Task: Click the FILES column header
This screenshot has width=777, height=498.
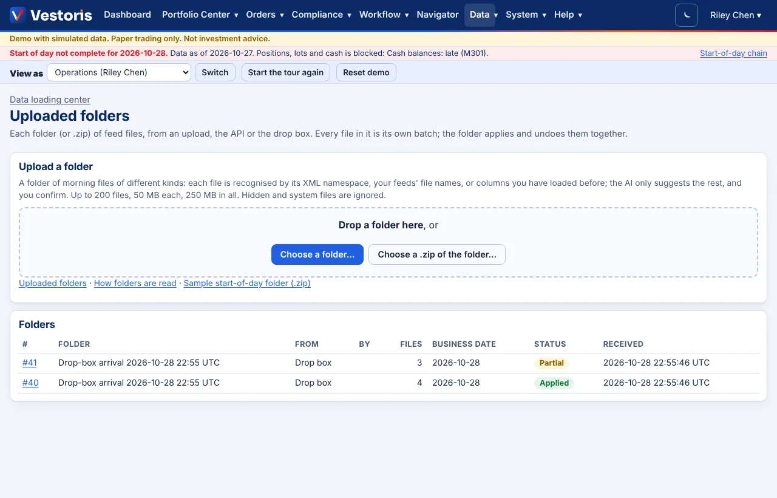Action: (411, 344)
